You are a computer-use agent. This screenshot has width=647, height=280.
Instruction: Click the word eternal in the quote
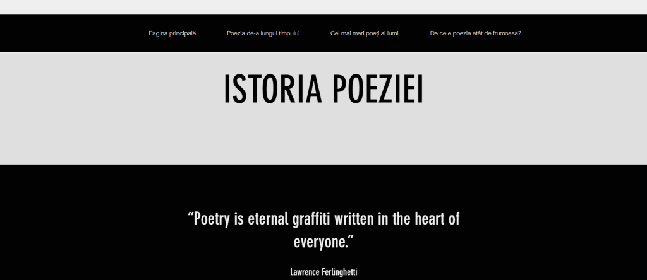pos(266,219)
